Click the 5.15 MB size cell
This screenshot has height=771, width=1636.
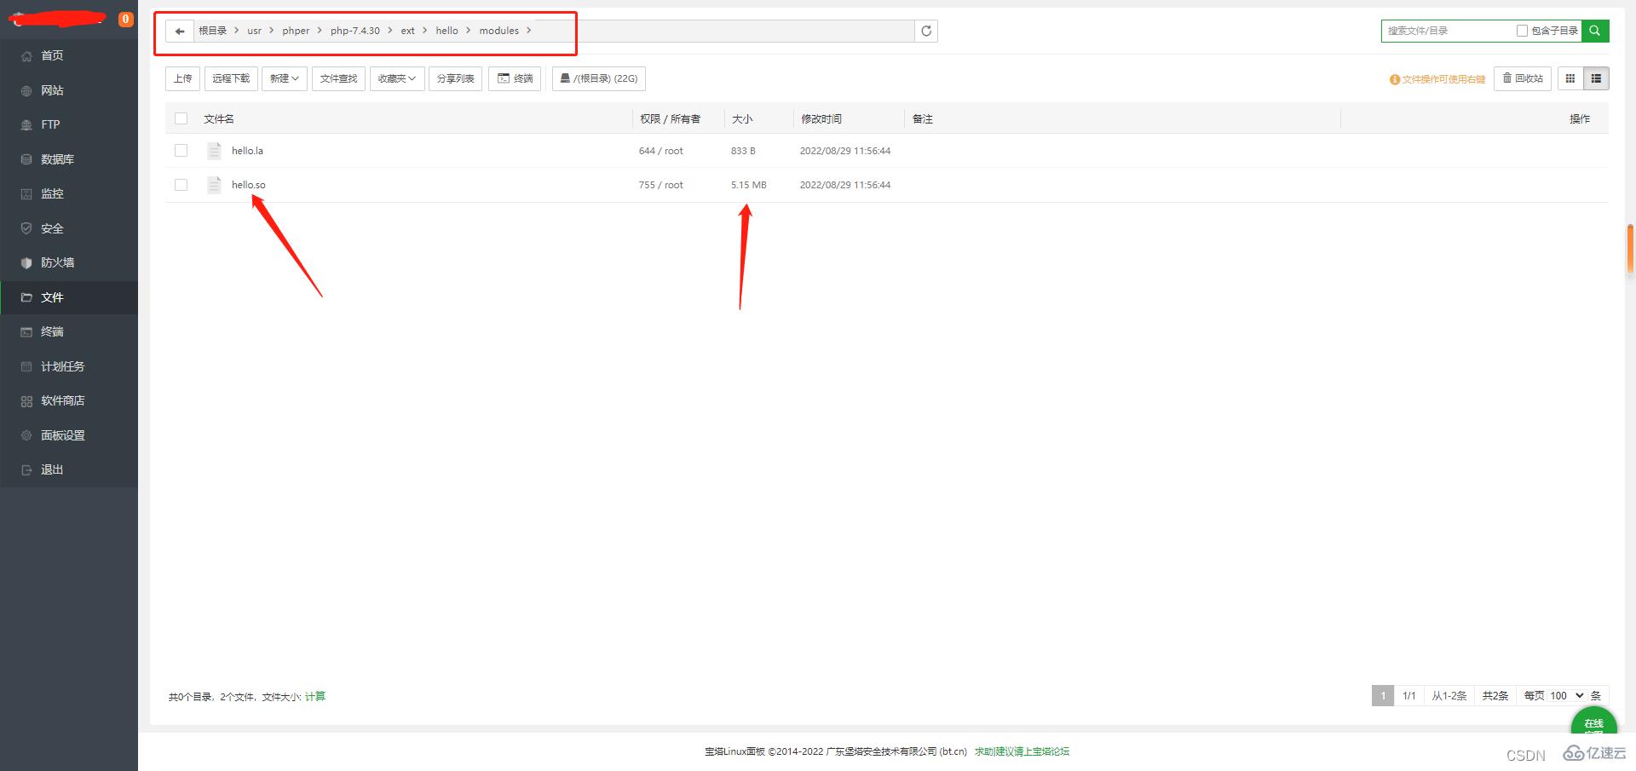(748, 185)
